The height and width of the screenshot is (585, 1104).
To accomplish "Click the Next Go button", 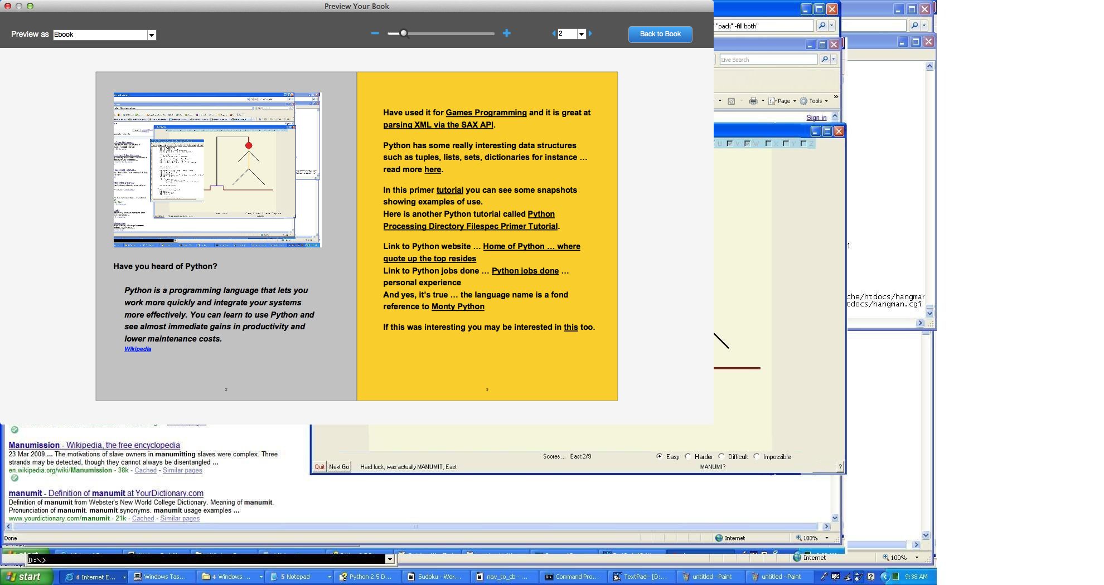I will (x=339, y=467).
